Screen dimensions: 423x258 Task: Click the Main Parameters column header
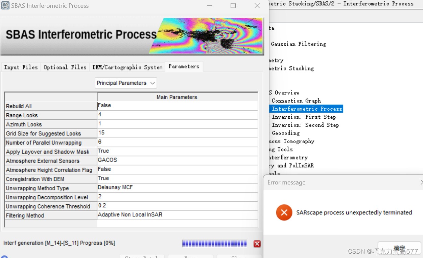(x=177, y=97)
